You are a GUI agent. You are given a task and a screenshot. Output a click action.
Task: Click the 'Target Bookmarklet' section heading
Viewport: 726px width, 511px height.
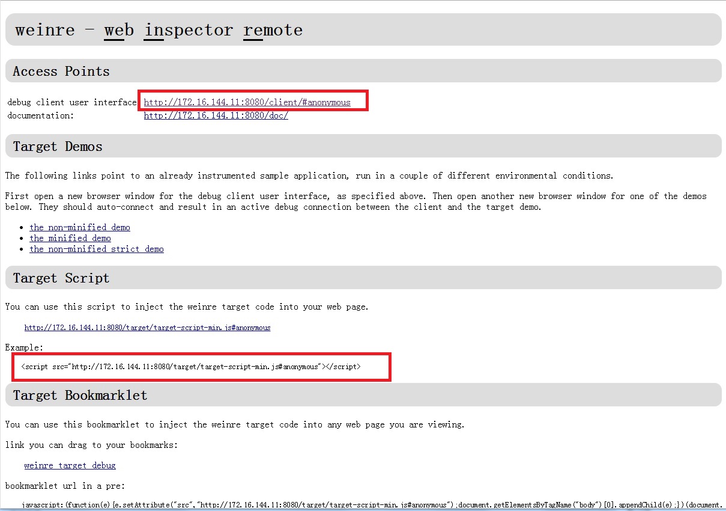click(80, 395)
